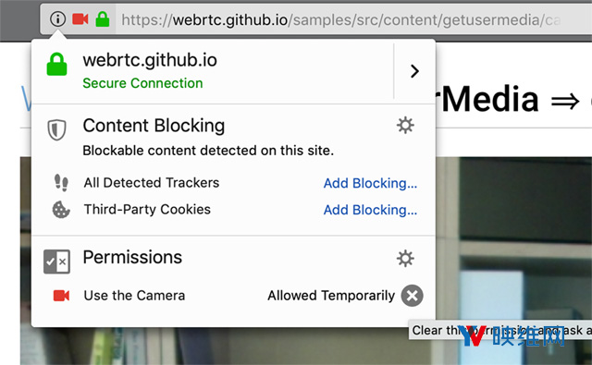Click the green padlock in the address bar
Image resolution: width=592 pixels, height=365 pixels.
103,18
